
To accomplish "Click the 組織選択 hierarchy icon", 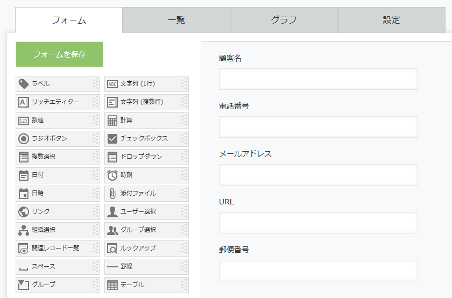I will 24,230.
